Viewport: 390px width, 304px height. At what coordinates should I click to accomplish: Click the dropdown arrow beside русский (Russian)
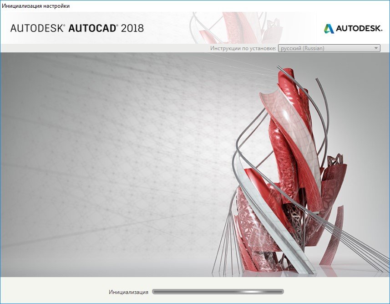tap(376, 48)
